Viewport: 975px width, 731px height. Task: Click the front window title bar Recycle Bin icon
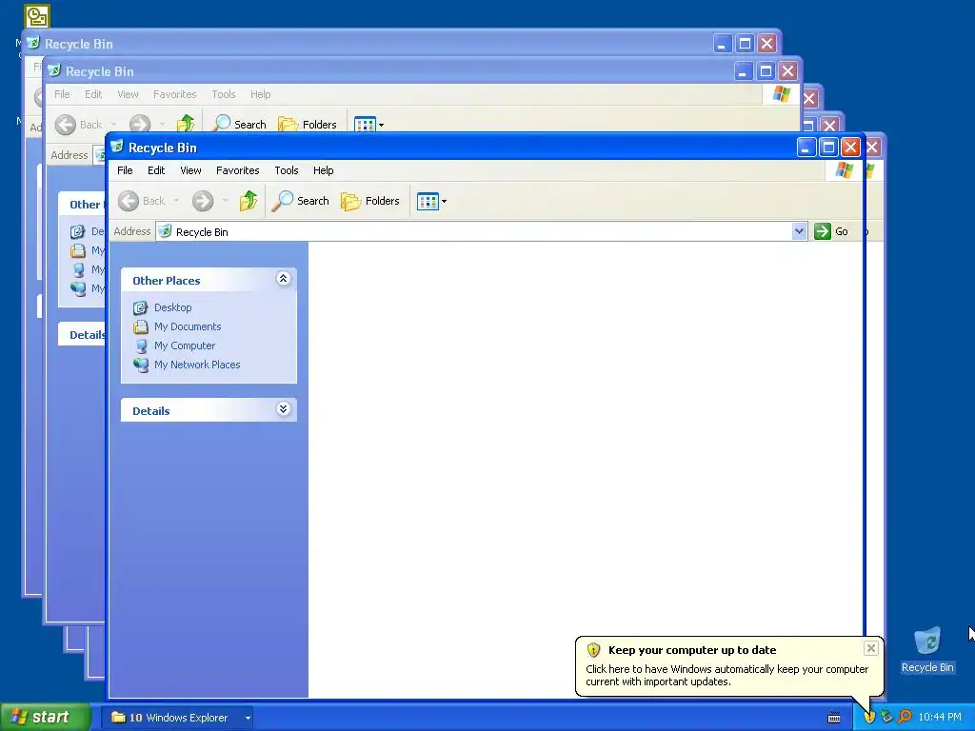coord(116,148)
